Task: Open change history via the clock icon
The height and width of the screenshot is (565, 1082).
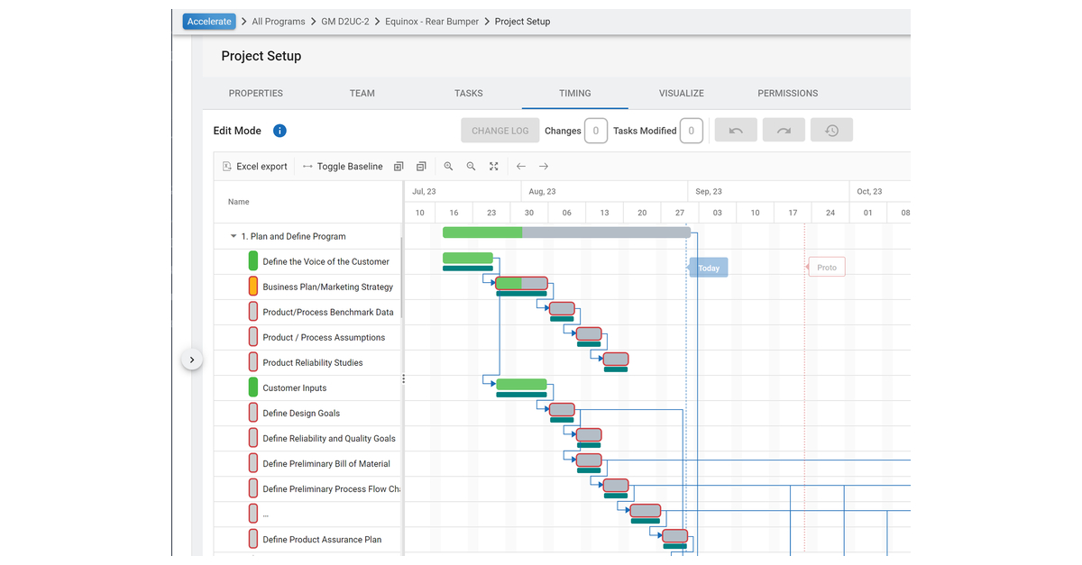Action: (x=830, y=130)
